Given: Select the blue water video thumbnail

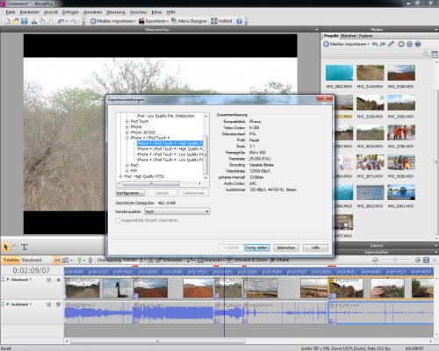Looking at the screenshot, I should coord(340,73).
